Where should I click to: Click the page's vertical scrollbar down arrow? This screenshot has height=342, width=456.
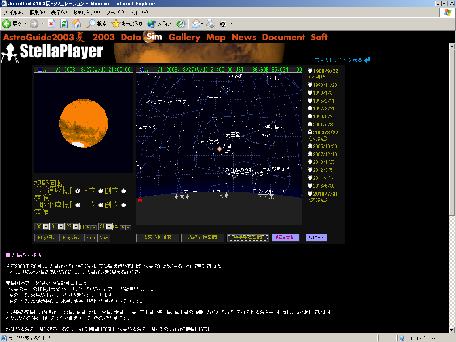pos(452,330)
